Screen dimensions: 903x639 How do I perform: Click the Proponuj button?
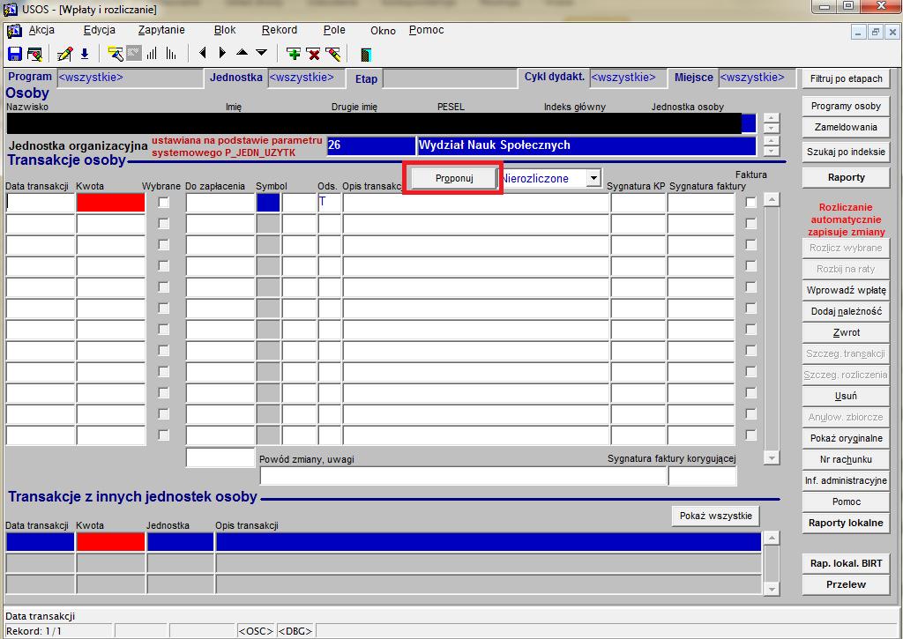[454, 178]
